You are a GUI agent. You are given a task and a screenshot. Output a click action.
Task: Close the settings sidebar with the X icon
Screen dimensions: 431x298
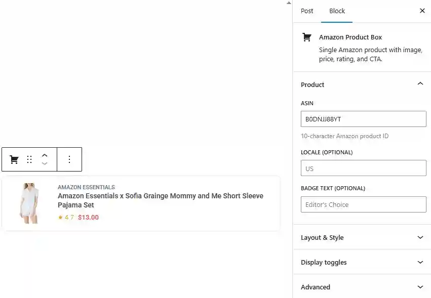coord(422,11)
